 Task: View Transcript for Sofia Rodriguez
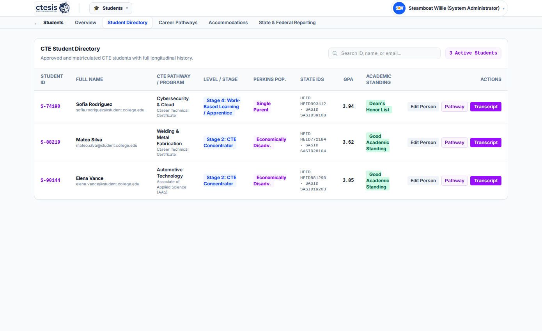coord(486,107)
